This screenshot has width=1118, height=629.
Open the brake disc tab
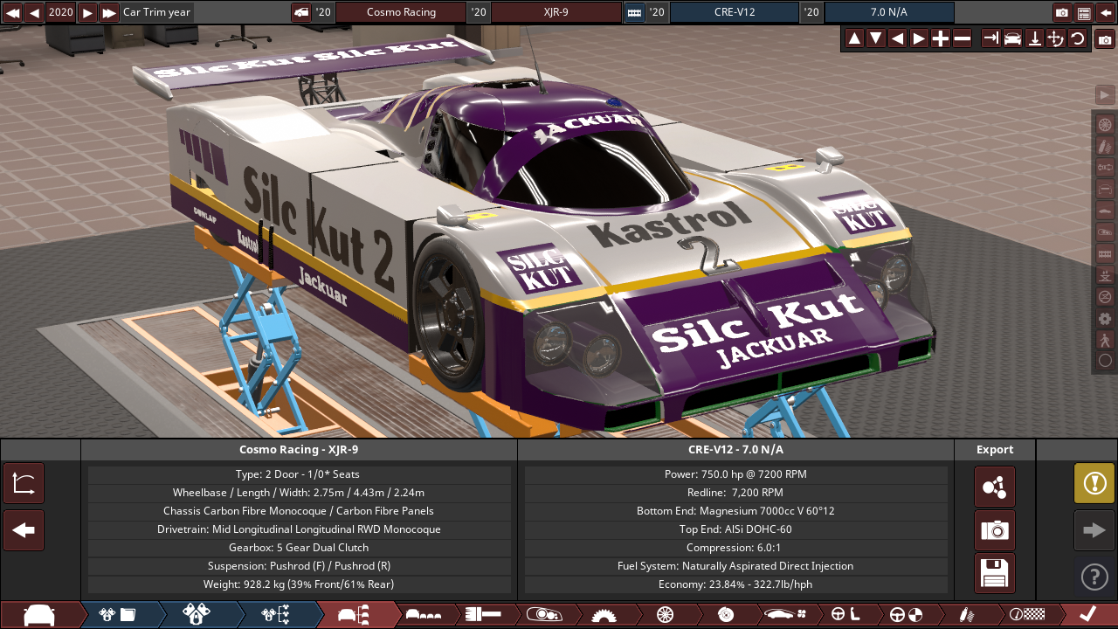pyautogui.click(x=725, y=615)
